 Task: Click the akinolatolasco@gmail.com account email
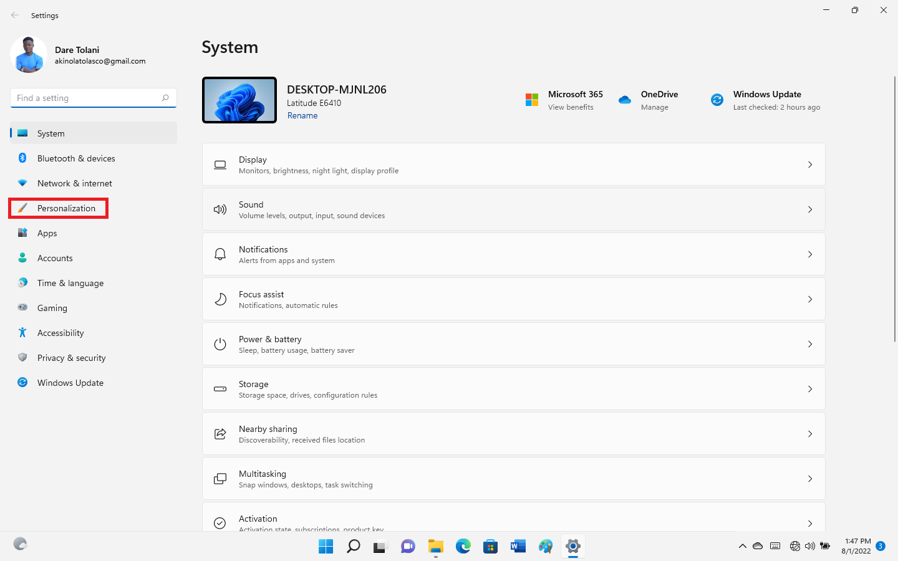click(100, 61)
